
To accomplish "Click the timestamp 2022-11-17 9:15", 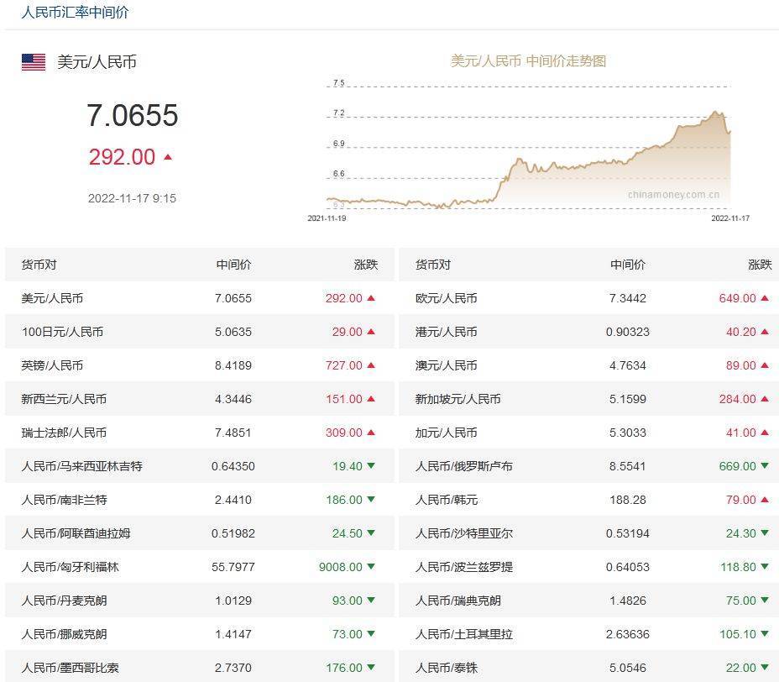I will (132, 198).
